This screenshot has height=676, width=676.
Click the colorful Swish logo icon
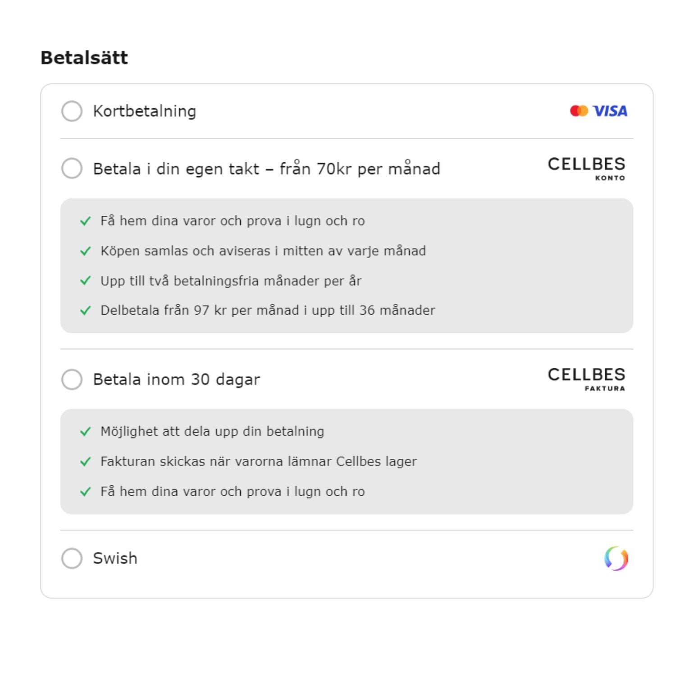tap(616, 558)
